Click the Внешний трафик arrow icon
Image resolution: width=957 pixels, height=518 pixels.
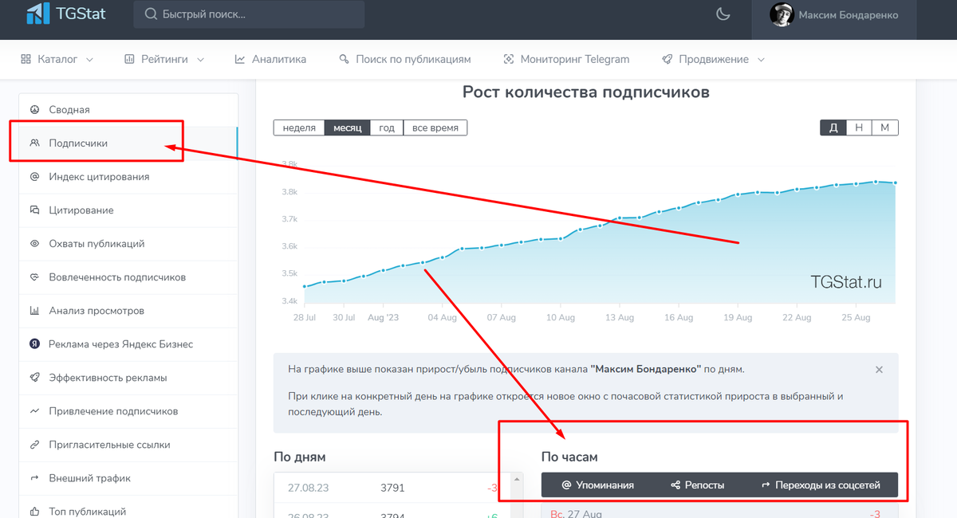pos(34,478)
